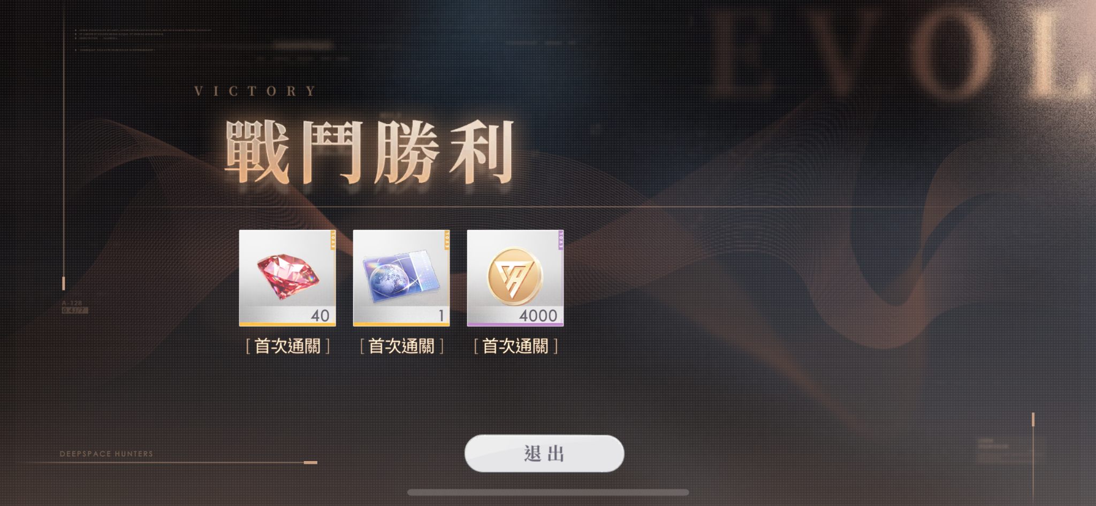Screen dimensions: 1096x506
Task: Click the 退出 exit button
Action: click(x=544, y=454)
